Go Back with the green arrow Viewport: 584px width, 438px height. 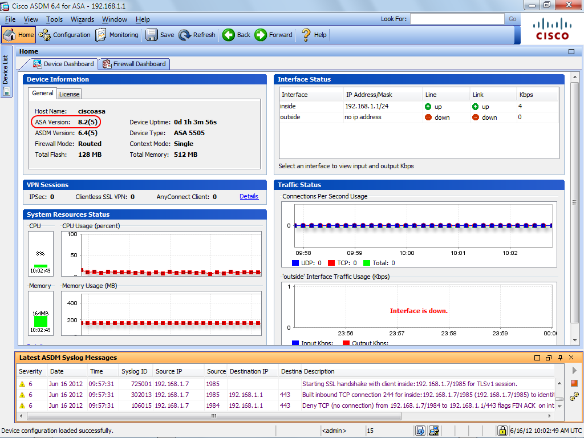(237, 35)
